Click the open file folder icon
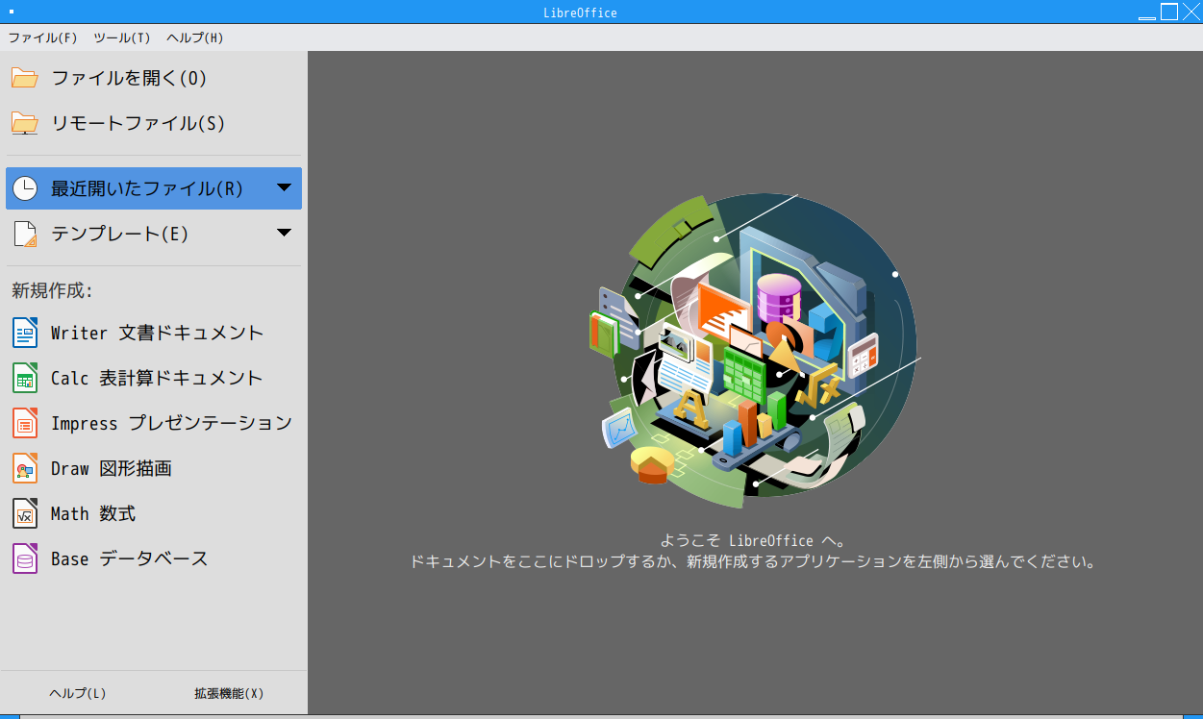This screenshot has height=719, width=1203. click(x=24, y=78)
